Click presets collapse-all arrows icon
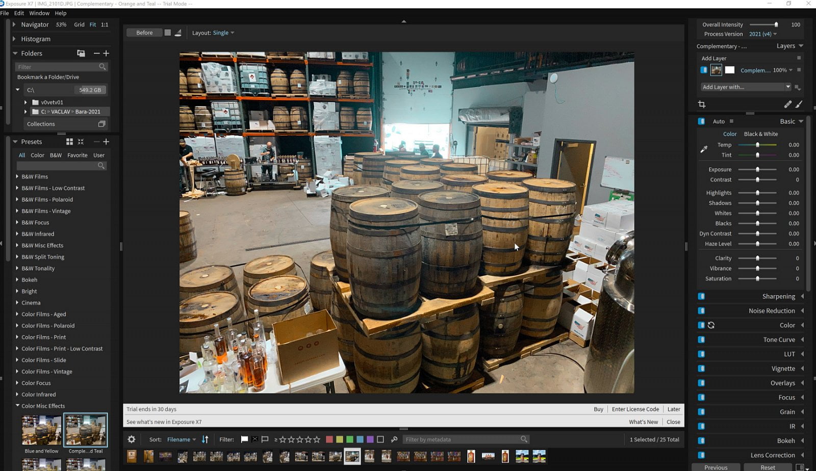Screen dimensions: 816x471 [81, 142]
